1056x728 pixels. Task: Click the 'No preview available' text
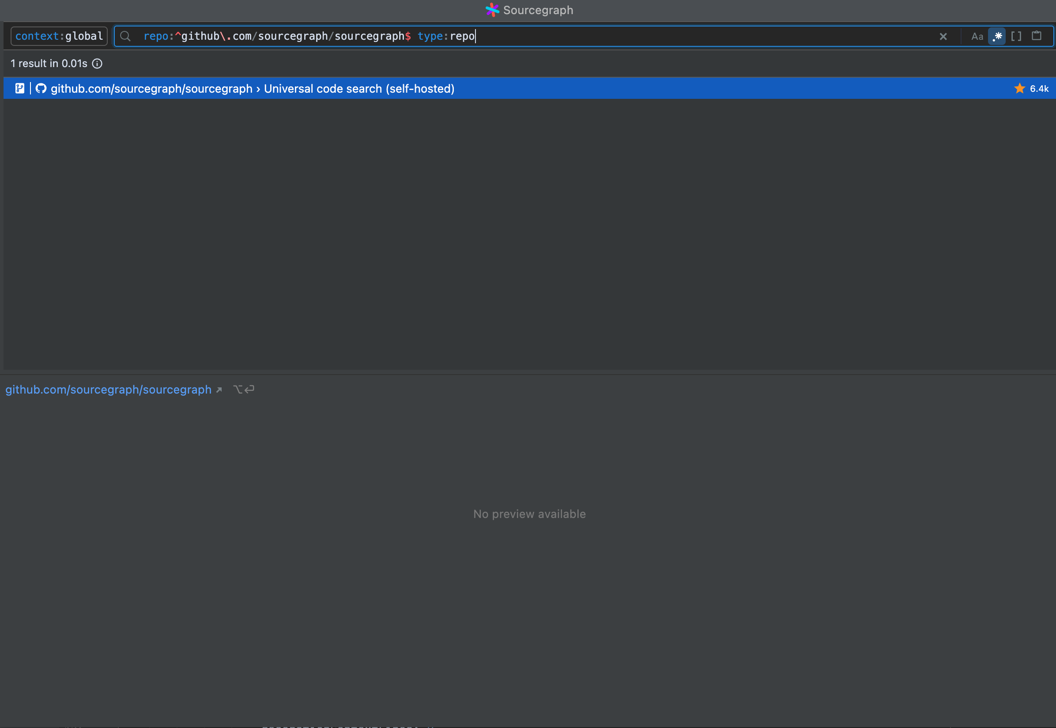[x=529, y=514]
